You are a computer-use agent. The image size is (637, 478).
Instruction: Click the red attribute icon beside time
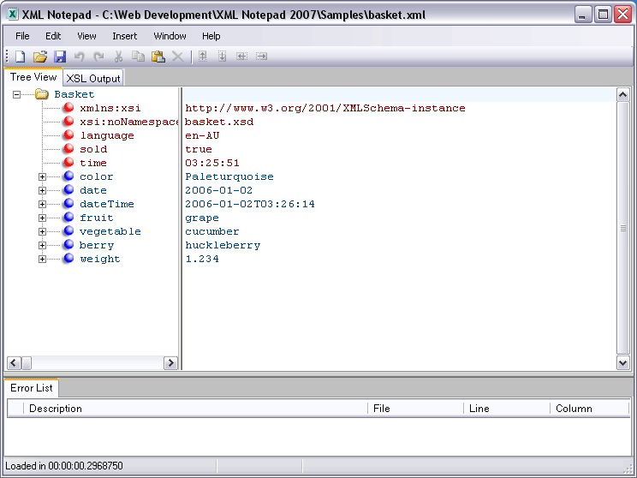click(x=68, y=163)
